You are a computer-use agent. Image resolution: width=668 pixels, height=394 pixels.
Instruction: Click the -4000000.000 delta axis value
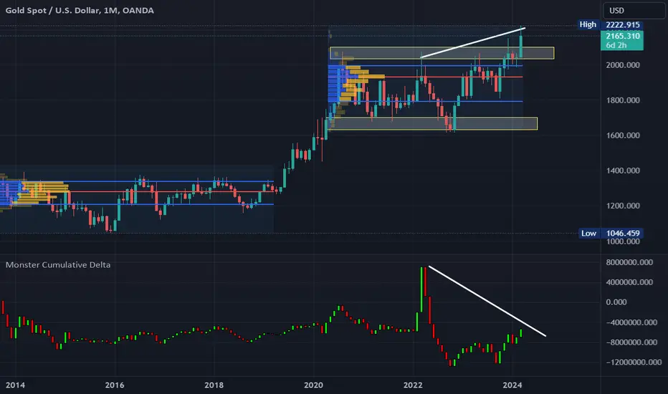tap(631, 322)
